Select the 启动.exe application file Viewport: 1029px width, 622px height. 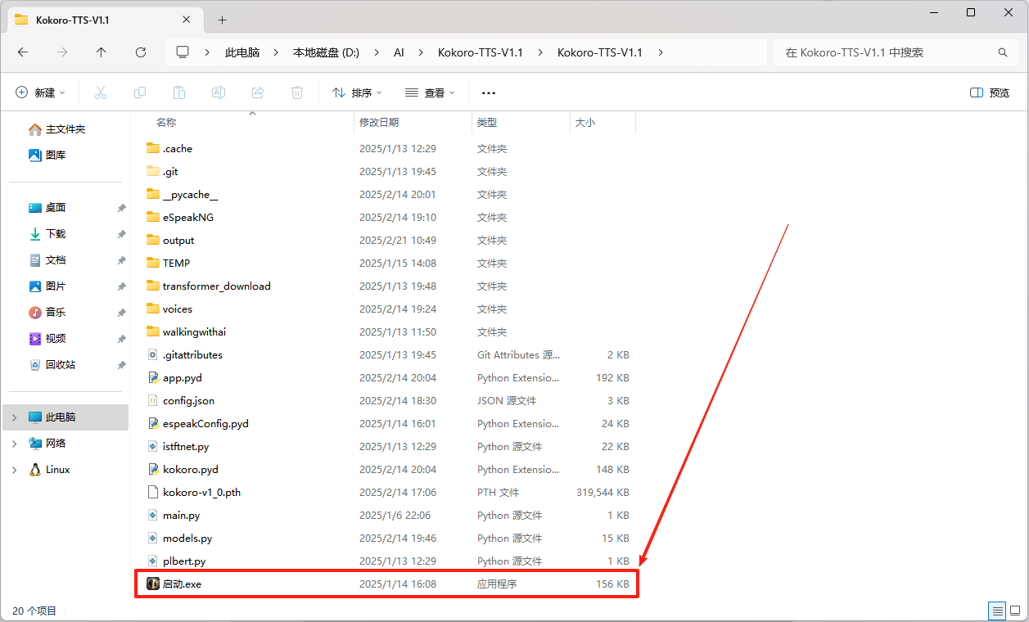coord(182,584)
